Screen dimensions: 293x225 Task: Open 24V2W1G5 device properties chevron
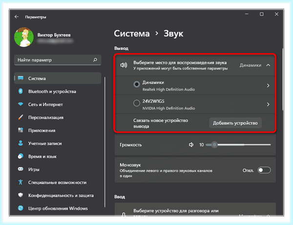point(268,104)
